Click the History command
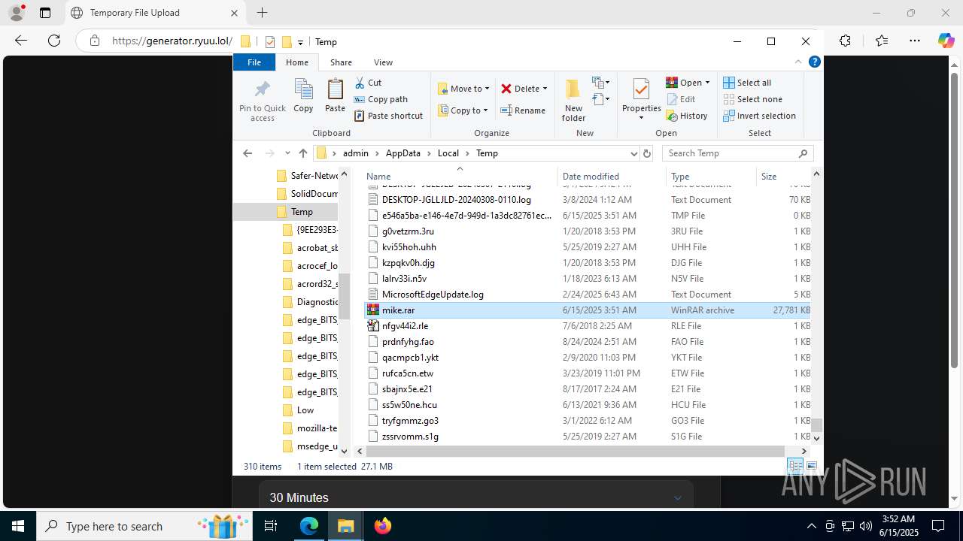 (687, 116)
